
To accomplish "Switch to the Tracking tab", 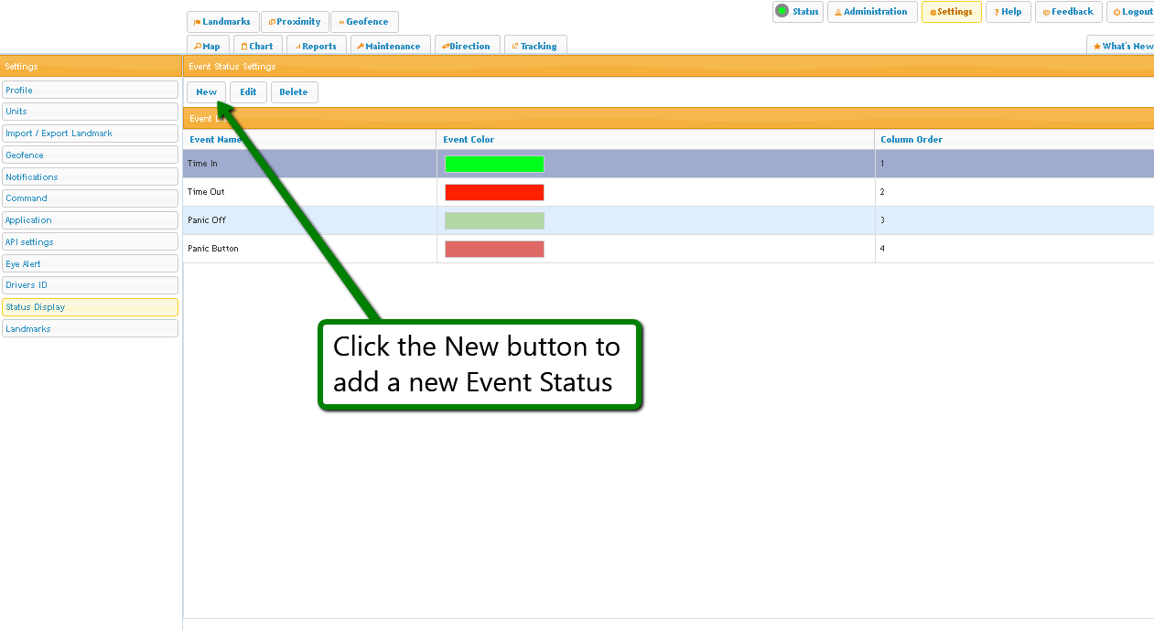I will pyautogui.click(x=534, y=46).
